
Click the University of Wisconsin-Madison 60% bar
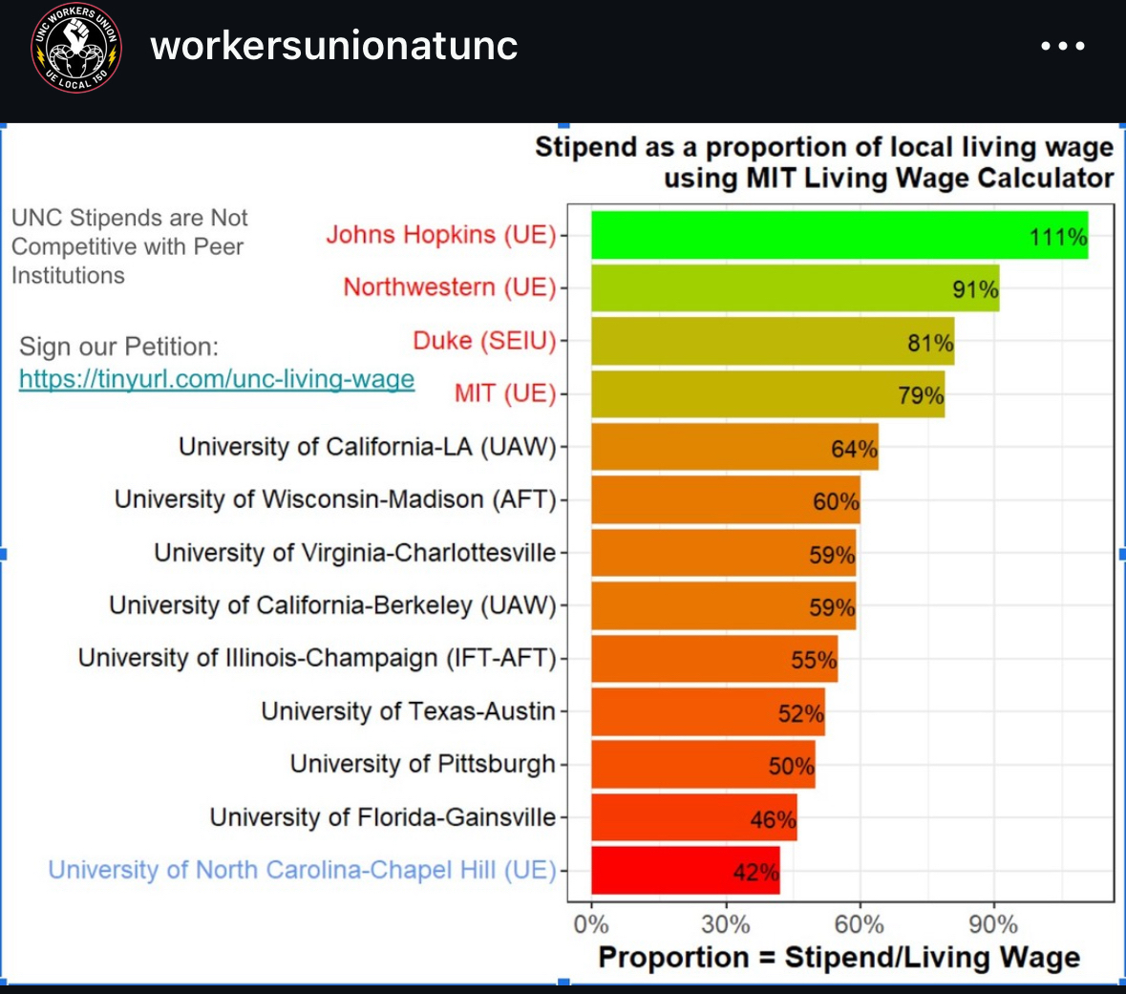725,500
